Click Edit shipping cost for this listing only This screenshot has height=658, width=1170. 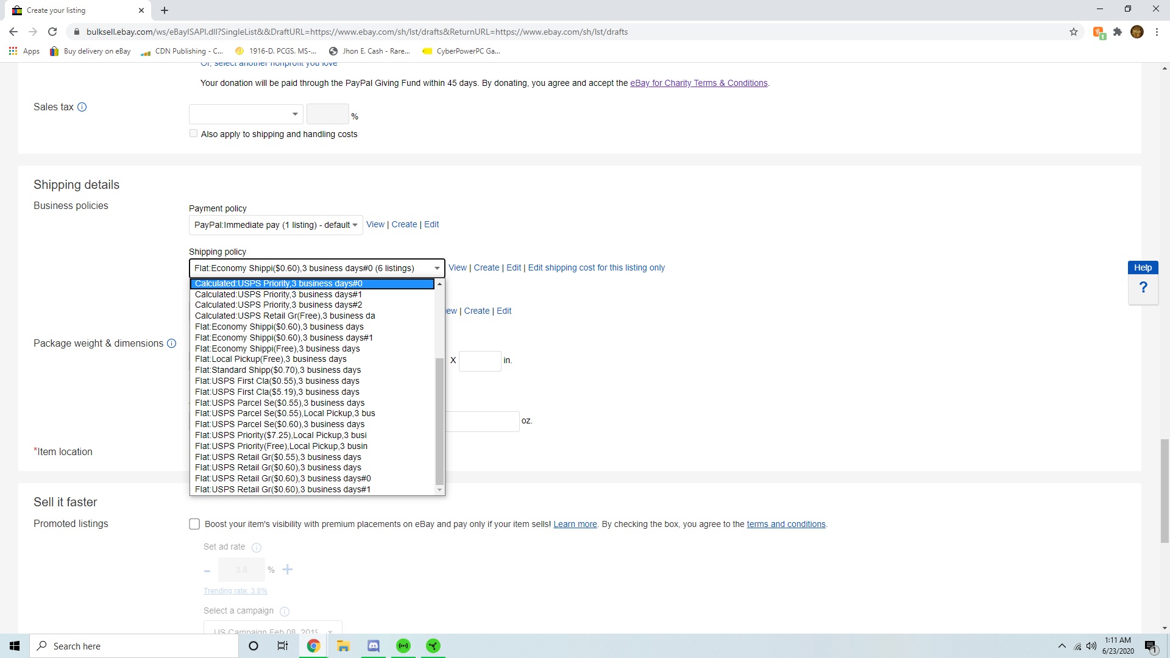pos(596,268)
